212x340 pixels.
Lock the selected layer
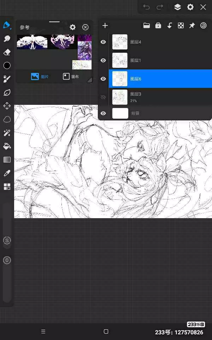158,25
